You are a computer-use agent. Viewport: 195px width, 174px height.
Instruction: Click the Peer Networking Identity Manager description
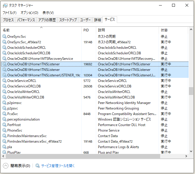pos(124,103)
